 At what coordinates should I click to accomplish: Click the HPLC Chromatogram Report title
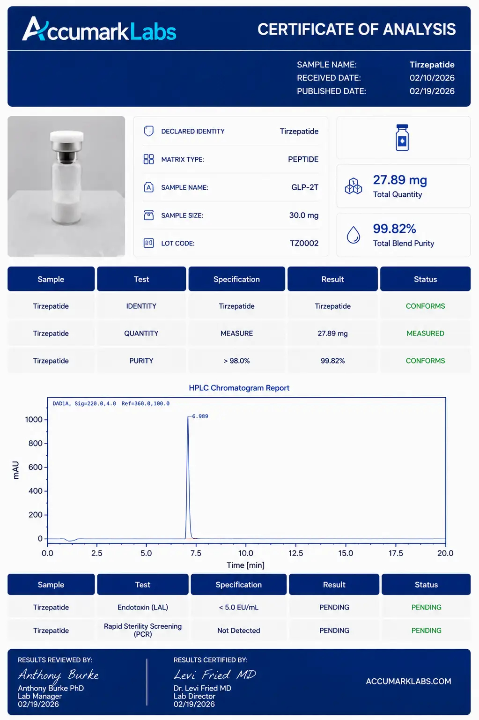click(x=239, y=388)
